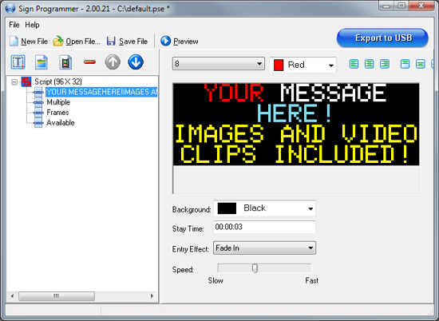Maximize the Sign Programmer window

point(401,6)
